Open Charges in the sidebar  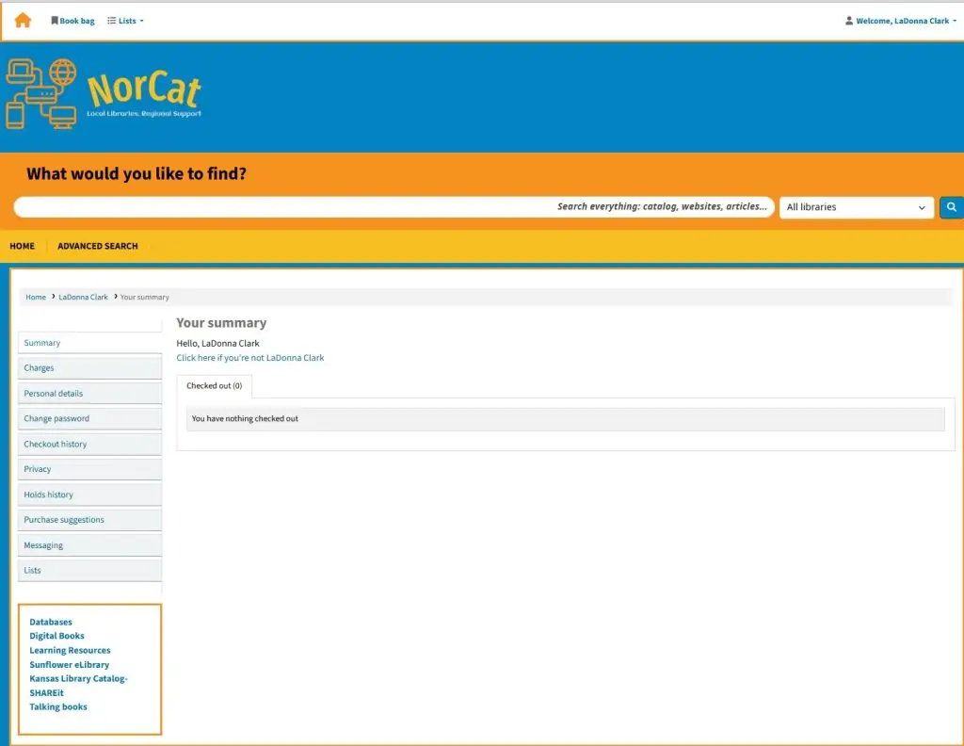pos(40,368)
